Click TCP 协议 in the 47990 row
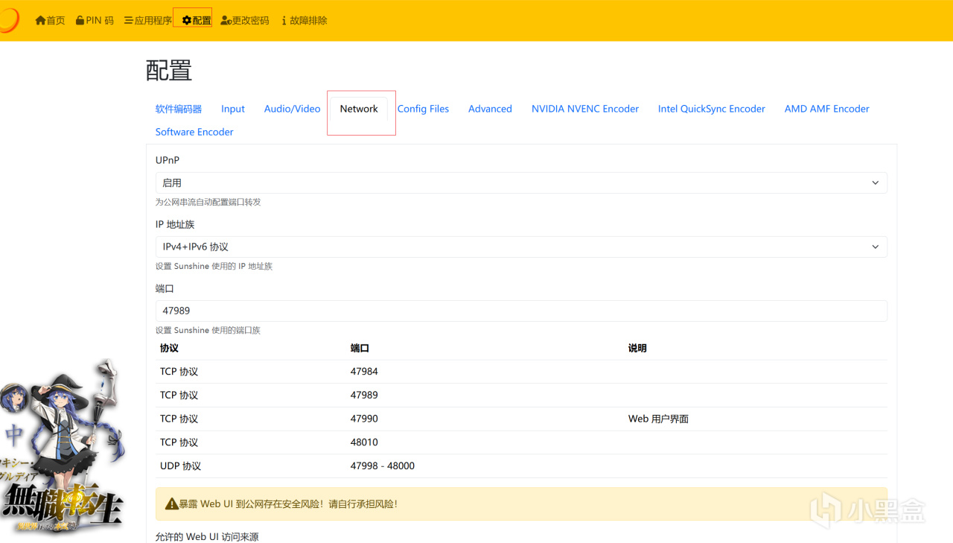 179,419
